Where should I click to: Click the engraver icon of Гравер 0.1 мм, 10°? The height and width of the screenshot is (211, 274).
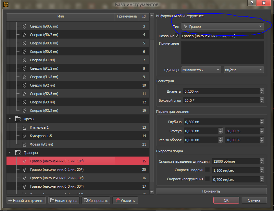[24, 161]
